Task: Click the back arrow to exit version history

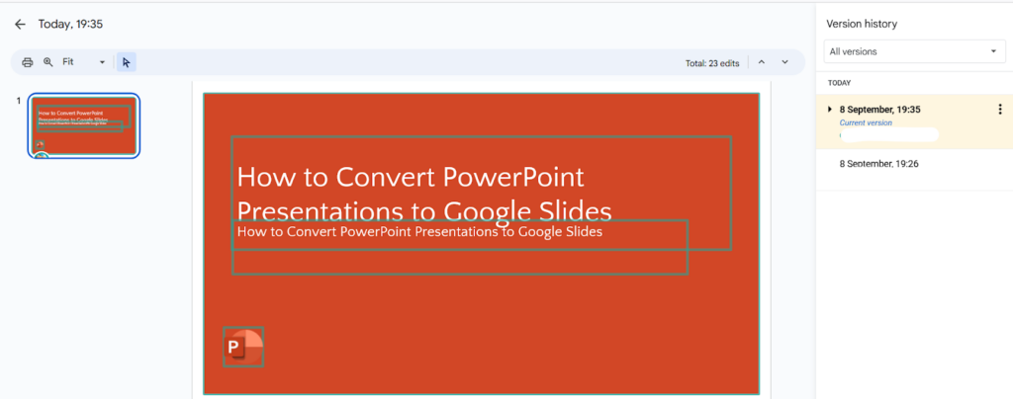Action: [20, 24]
